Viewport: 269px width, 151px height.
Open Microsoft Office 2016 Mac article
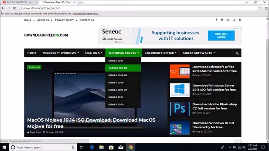coord(215,69)
